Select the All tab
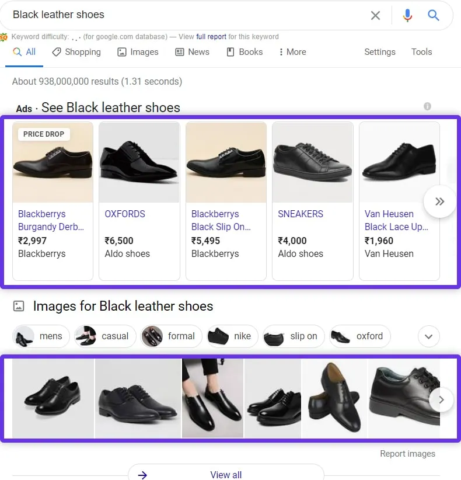This screenshot has width=461, height=480. point(24,52)
